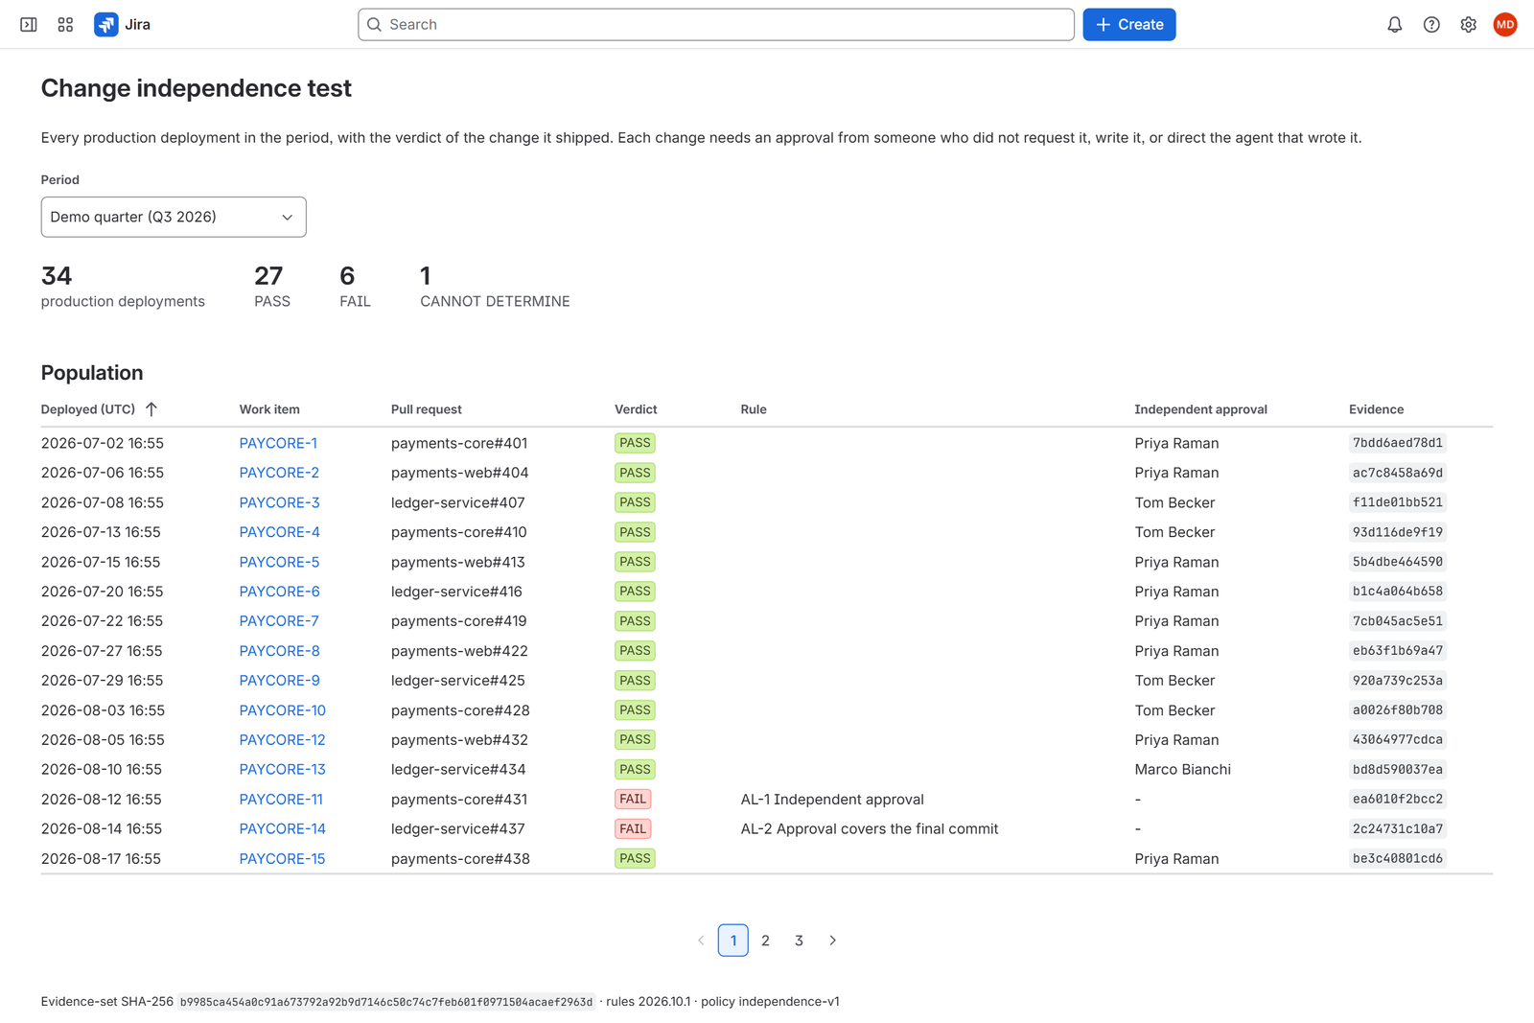This screenshot has width=1534, height=1023.
Task: Click the previous page arrow
Action: (701, 941)
